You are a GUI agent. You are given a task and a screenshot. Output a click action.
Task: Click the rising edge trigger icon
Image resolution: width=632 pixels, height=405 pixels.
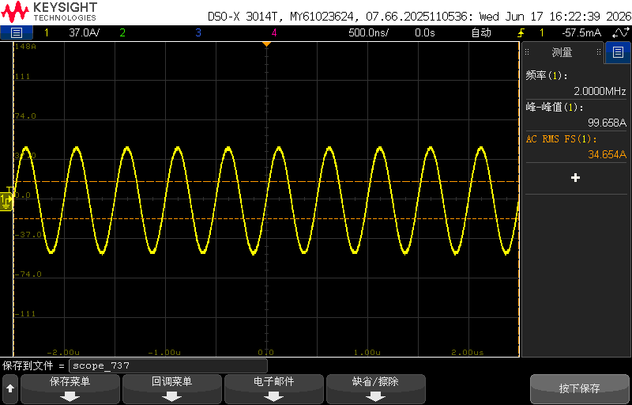coord(521,32)
